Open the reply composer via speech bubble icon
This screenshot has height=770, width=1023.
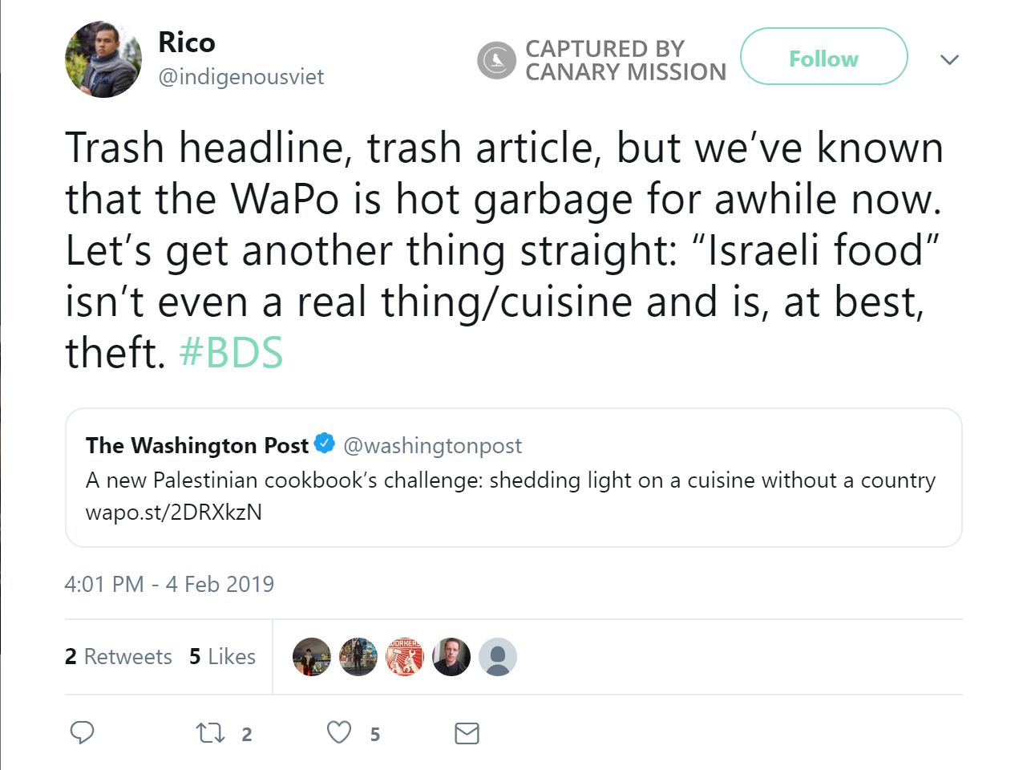[x=83, y=732]
